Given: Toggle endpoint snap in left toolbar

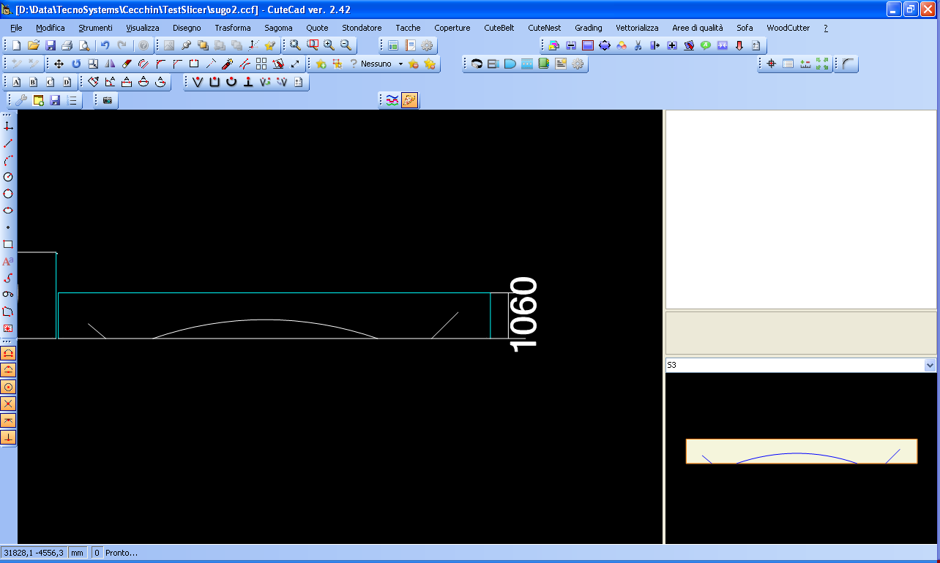Looking at the screenshot, I should tap(8, 353).
